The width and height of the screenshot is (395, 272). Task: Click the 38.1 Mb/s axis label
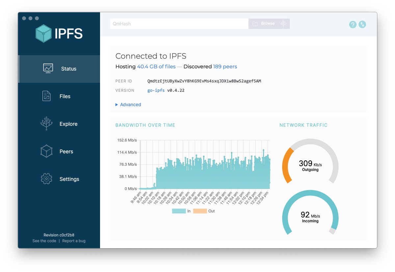[x=128, y=177]
